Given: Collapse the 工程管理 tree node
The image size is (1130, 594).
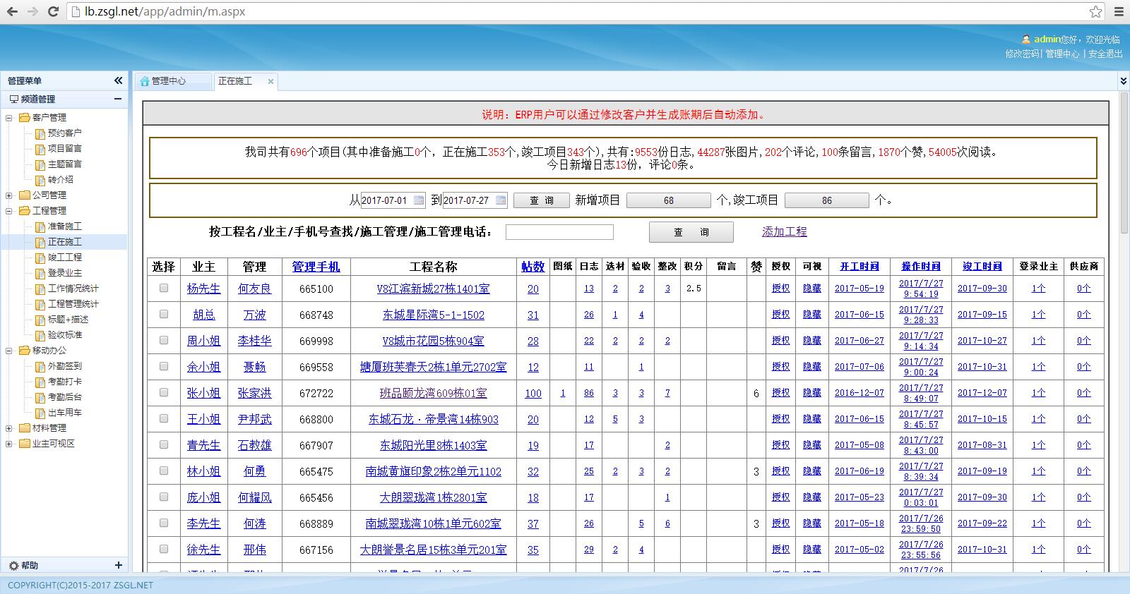Looking at the screenshot, I should [x=9, y=211].
